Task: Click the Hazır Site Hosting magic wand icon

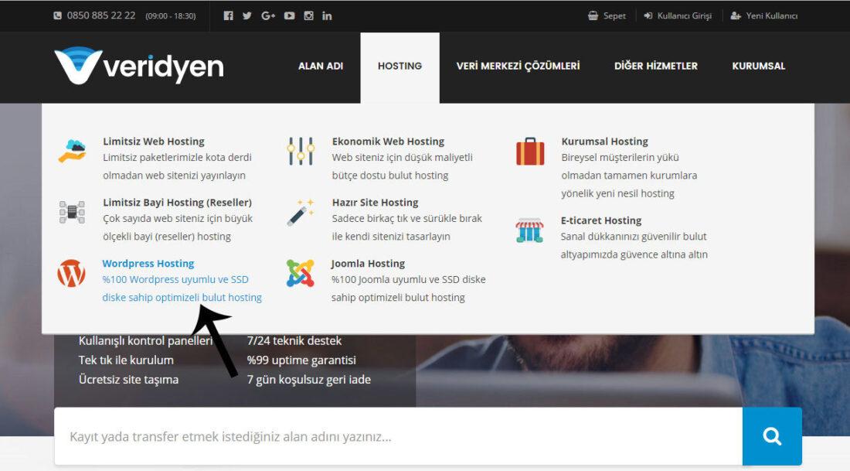Action: point(301,212)
